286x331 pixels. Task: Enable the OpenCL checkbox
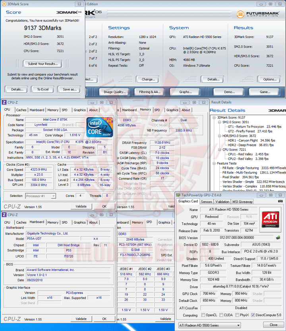203,315
